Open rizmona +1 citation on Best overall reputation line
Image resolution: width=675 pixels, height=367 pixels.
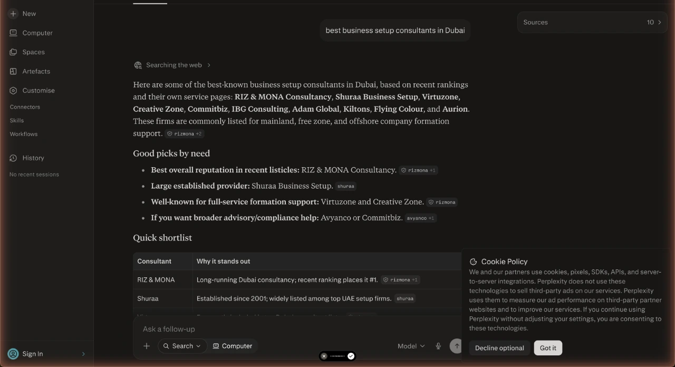point(418,170)
